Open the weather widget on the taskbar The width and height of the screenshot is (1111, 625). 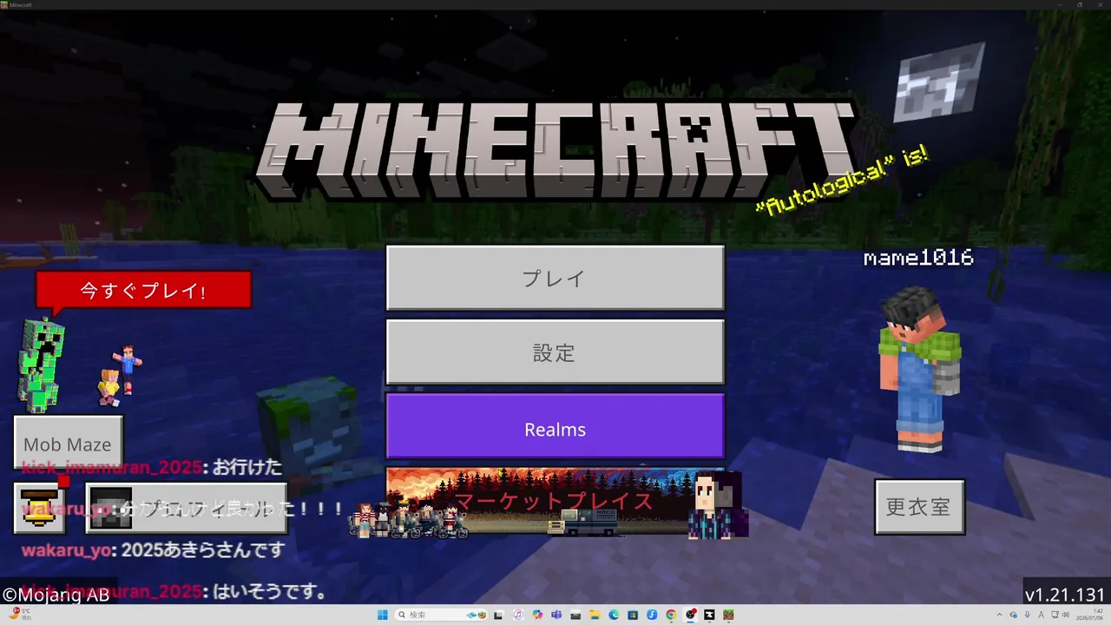click(19, 615)
